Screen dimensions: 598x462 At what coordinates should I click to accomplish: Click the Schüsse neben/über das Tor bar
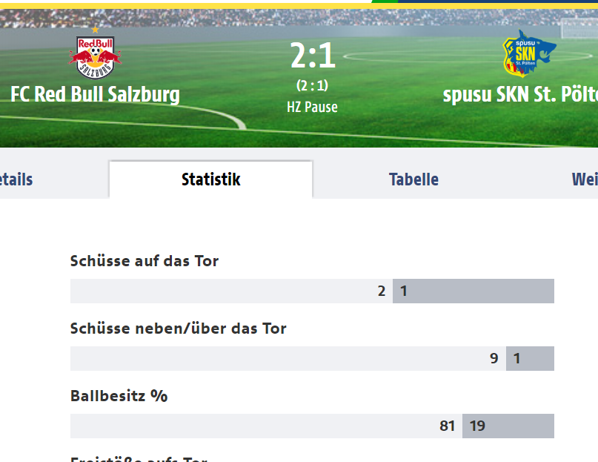tap(313, 358)
